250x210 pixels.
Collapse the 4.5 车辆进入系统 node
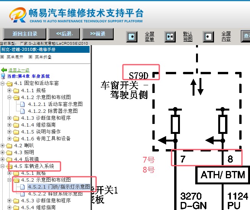pos(2,166)
